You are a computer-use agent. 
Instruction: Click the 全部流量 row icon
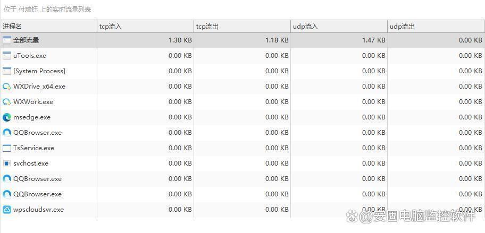coord(7,40)
